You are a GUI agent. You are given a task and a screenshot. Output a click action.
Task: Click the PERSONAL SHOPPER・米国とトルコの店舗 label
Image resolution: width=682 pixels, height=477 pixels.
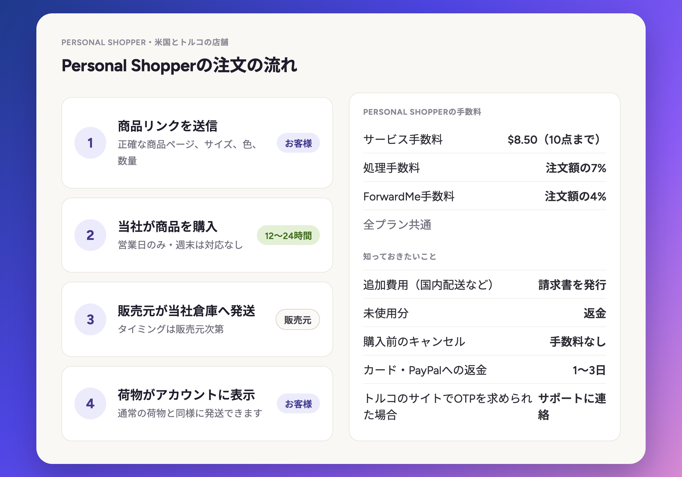coord(145,42)
